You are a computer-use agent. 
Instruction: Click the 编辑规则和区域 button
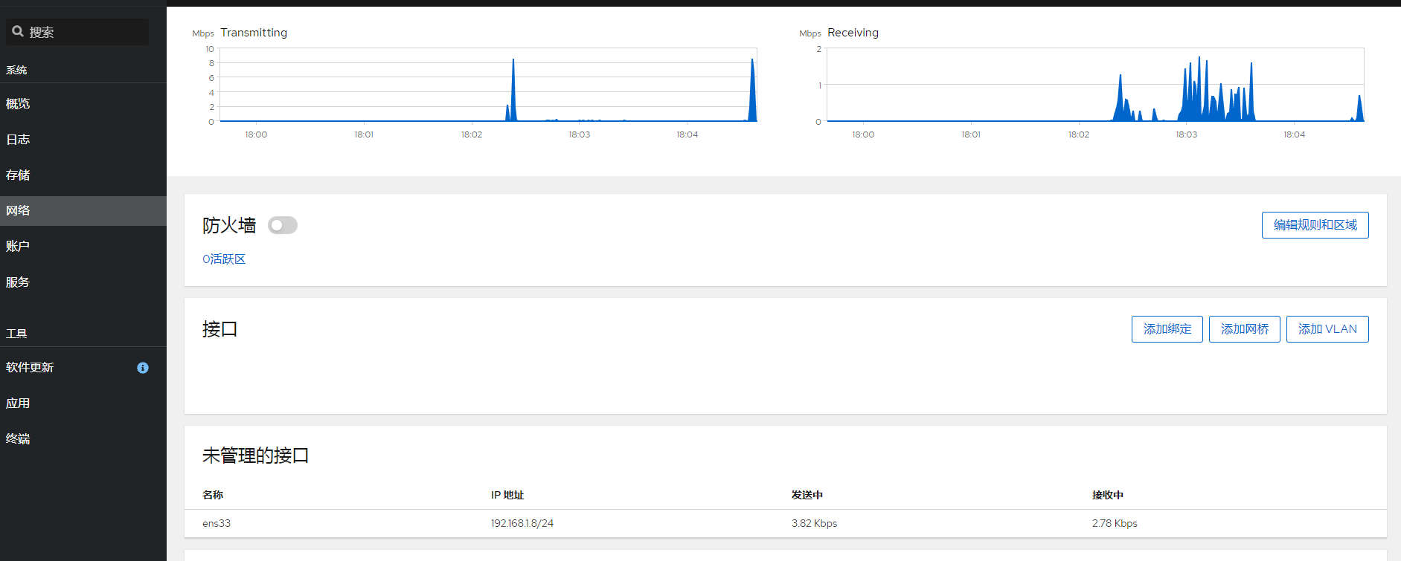pyautogui.click(x=1315, y=225)
